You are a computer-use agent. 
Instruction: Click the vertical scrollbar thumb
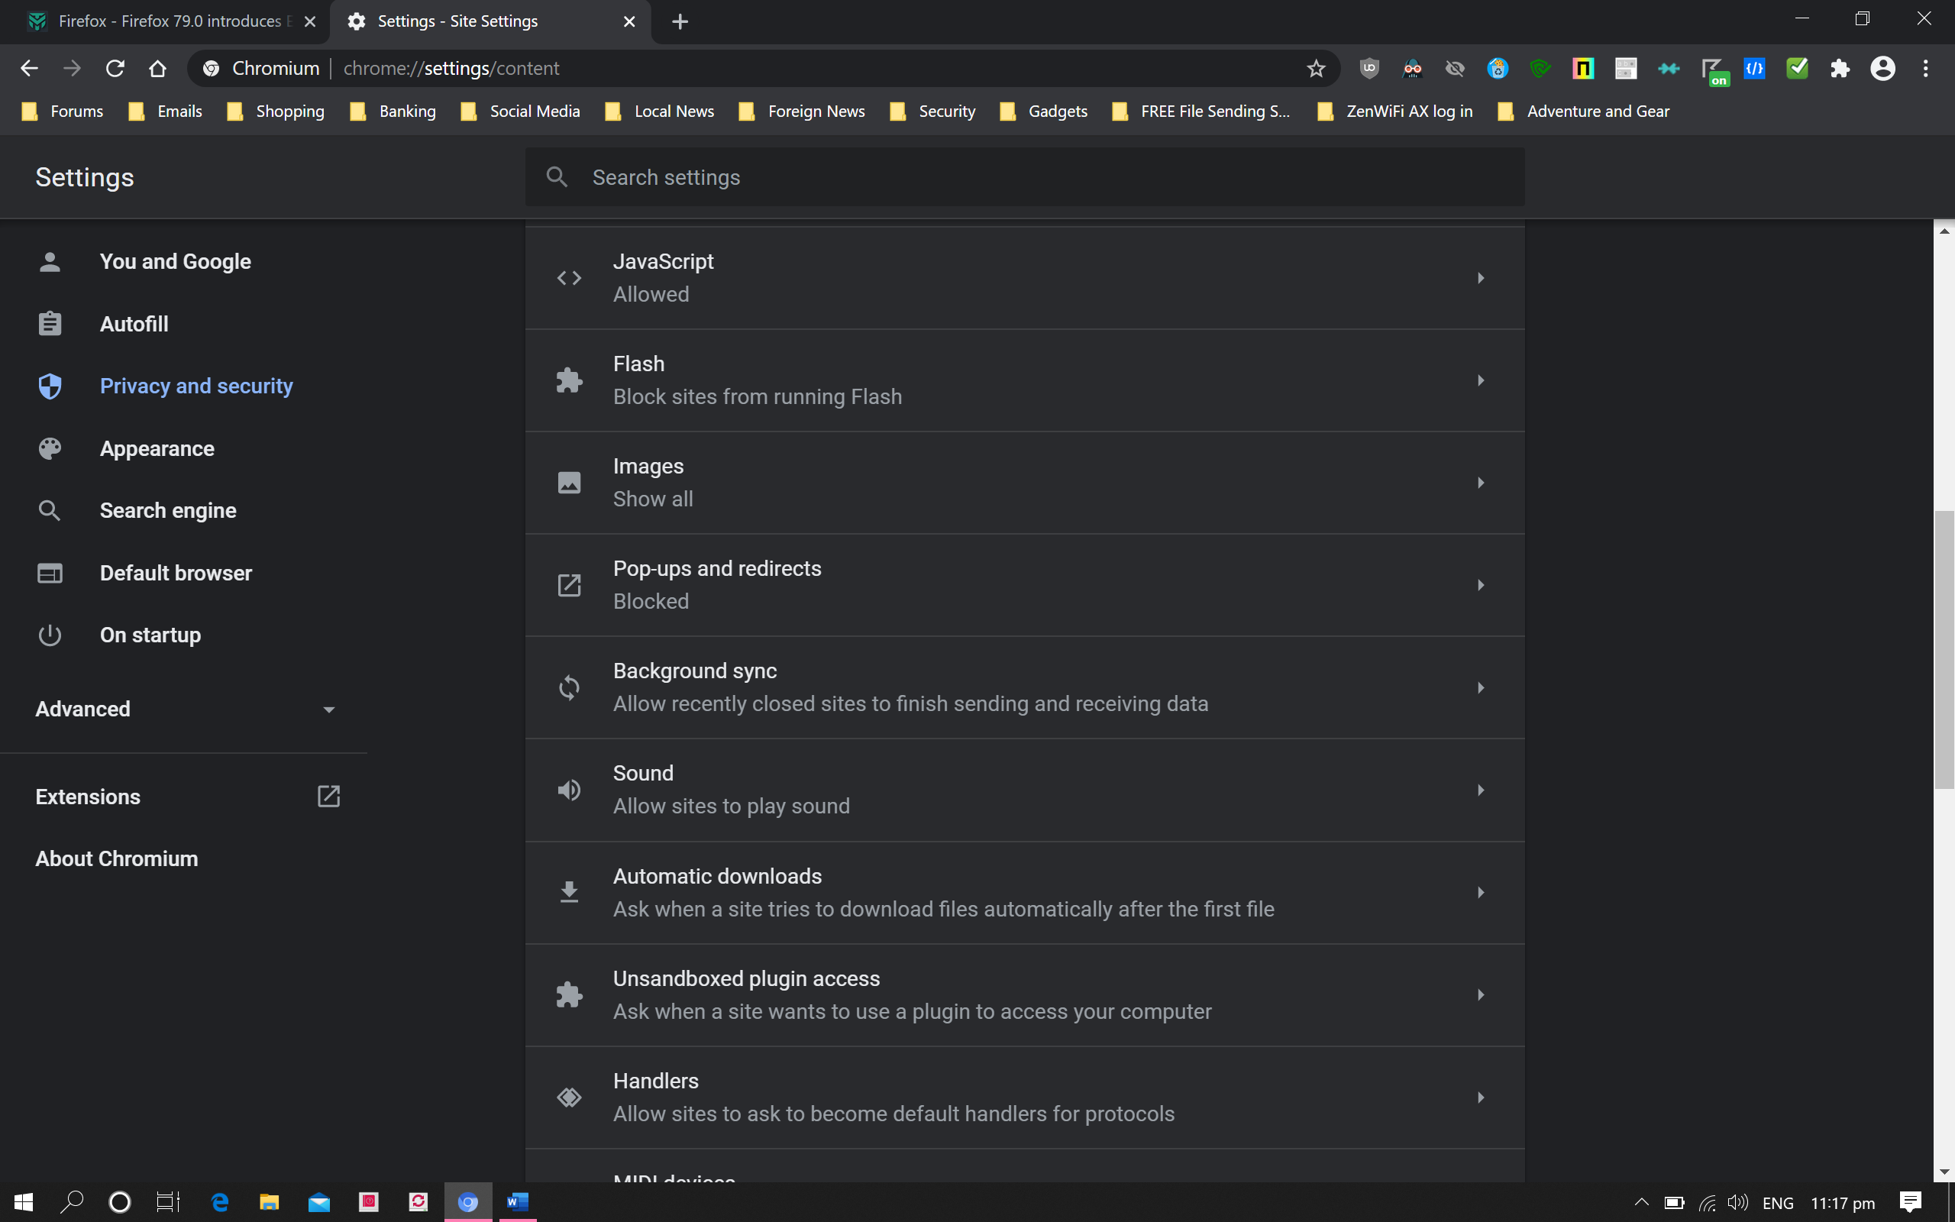tap(1944, 649)
